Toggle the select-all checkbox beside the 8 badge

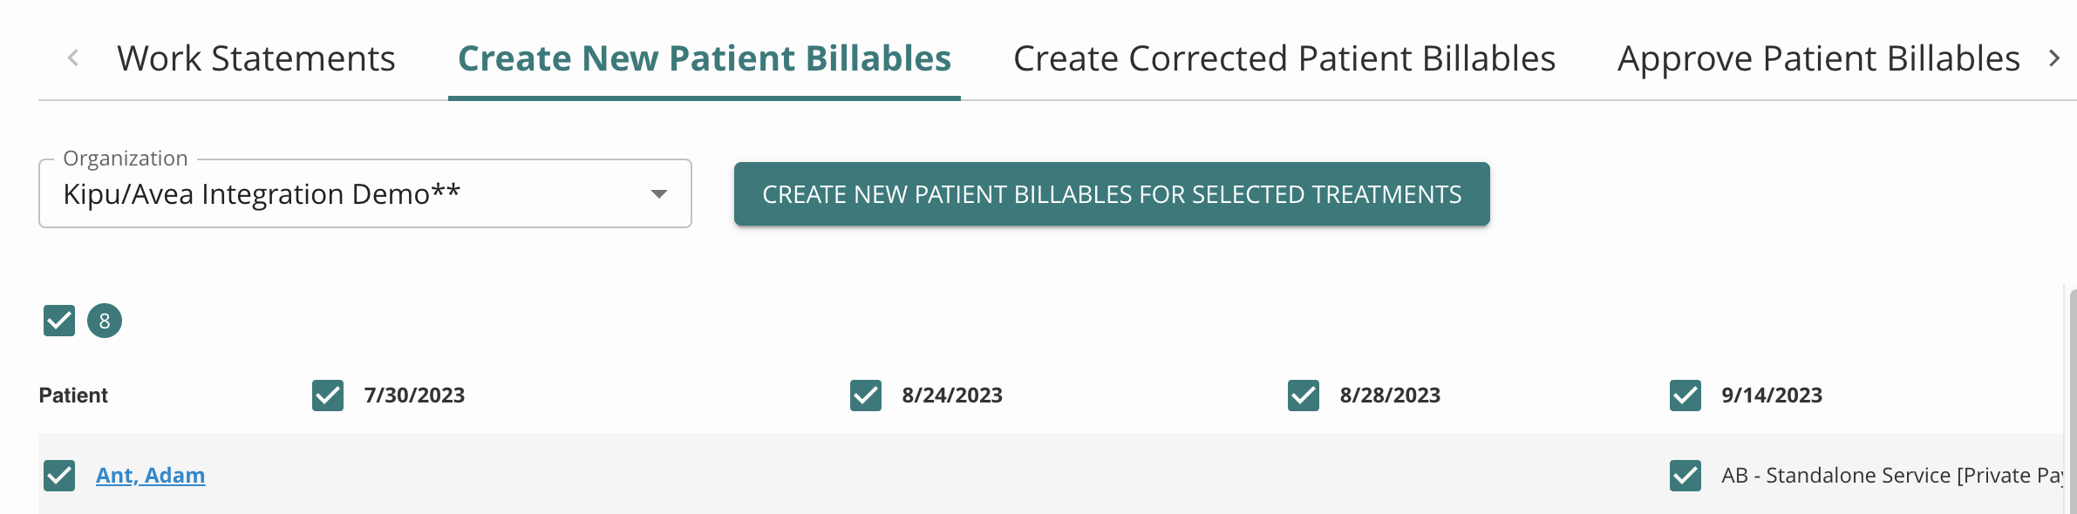tap(59, 321)
